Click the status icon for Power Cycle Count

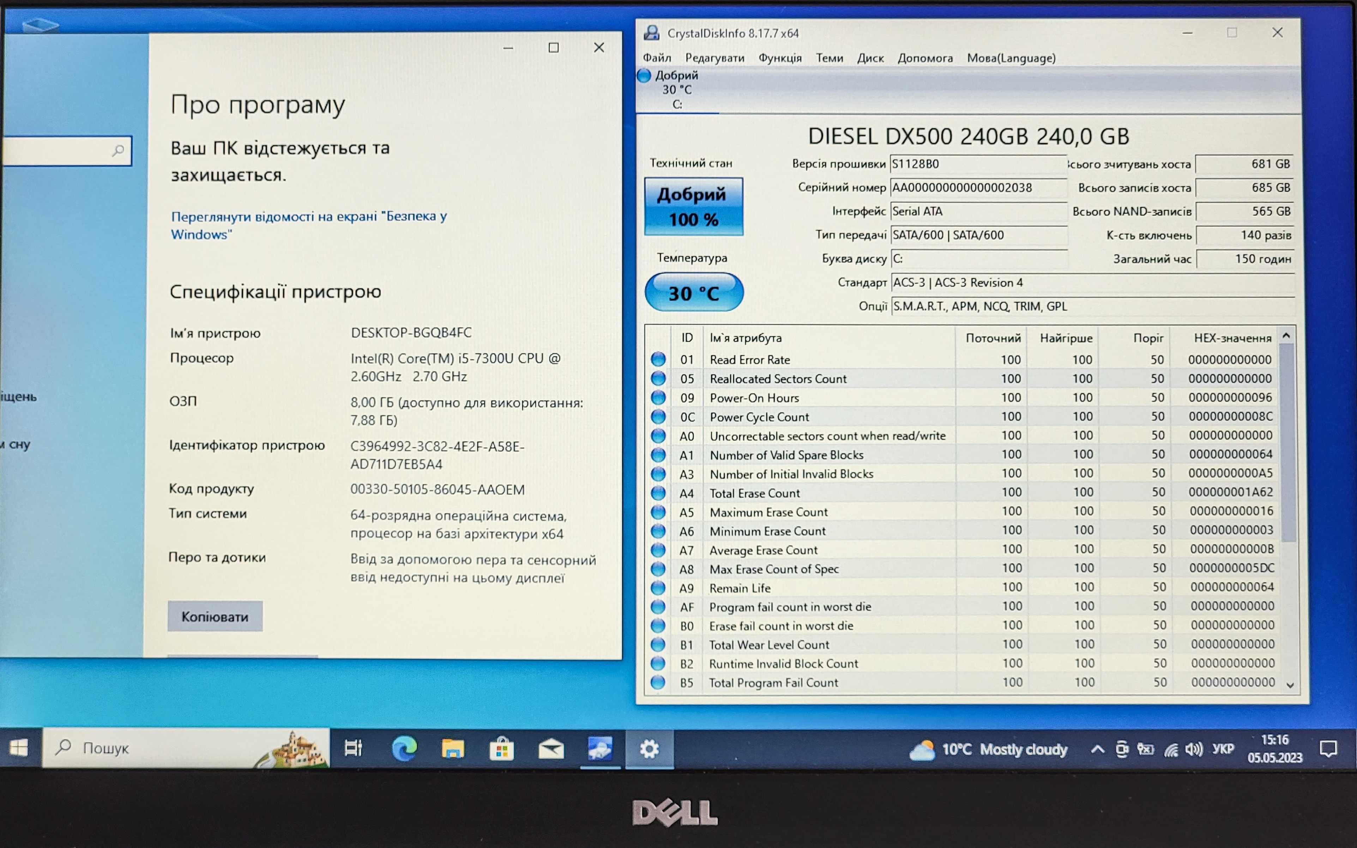658,416
